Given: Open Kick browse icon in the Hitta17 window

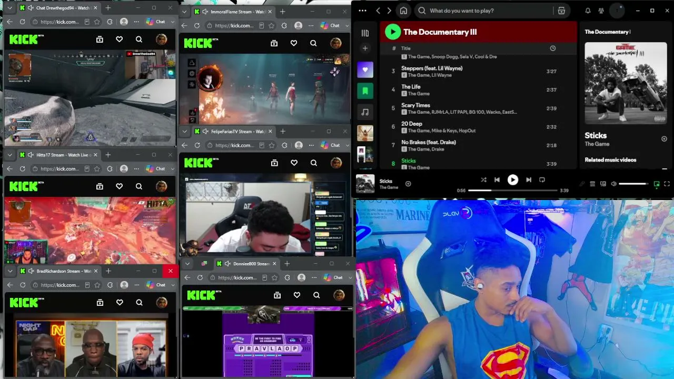Looking at the screenshot, I should (100, 186).
